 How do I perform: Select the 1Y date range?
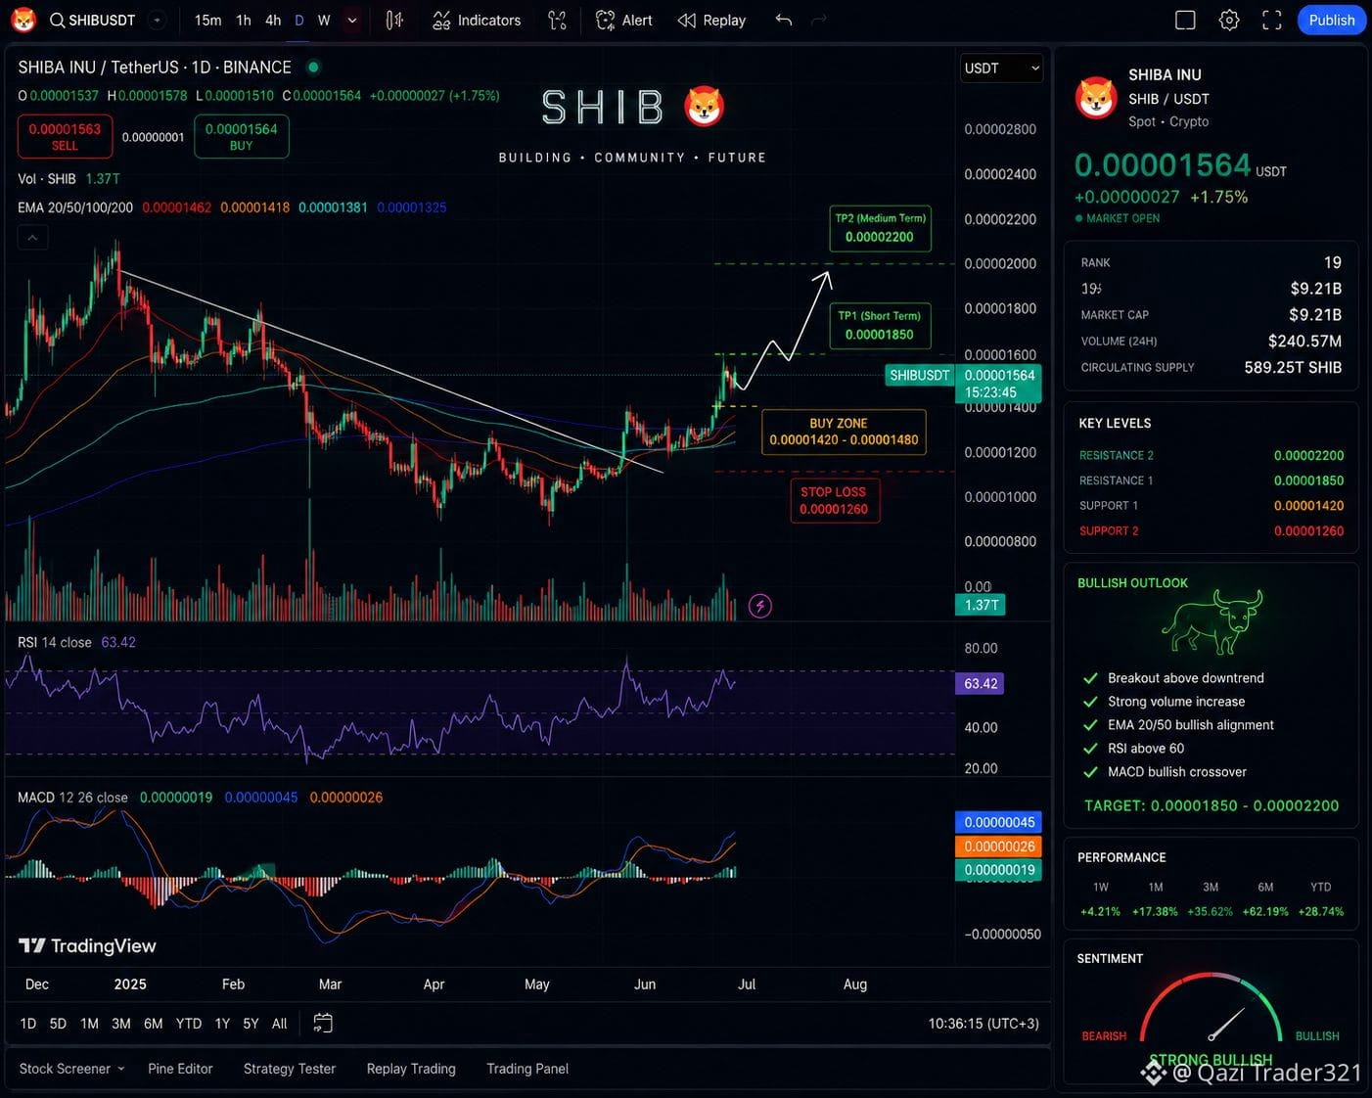(222, 1024)
